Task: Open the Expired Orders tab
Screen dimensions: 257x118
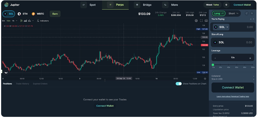Action: 40,84
